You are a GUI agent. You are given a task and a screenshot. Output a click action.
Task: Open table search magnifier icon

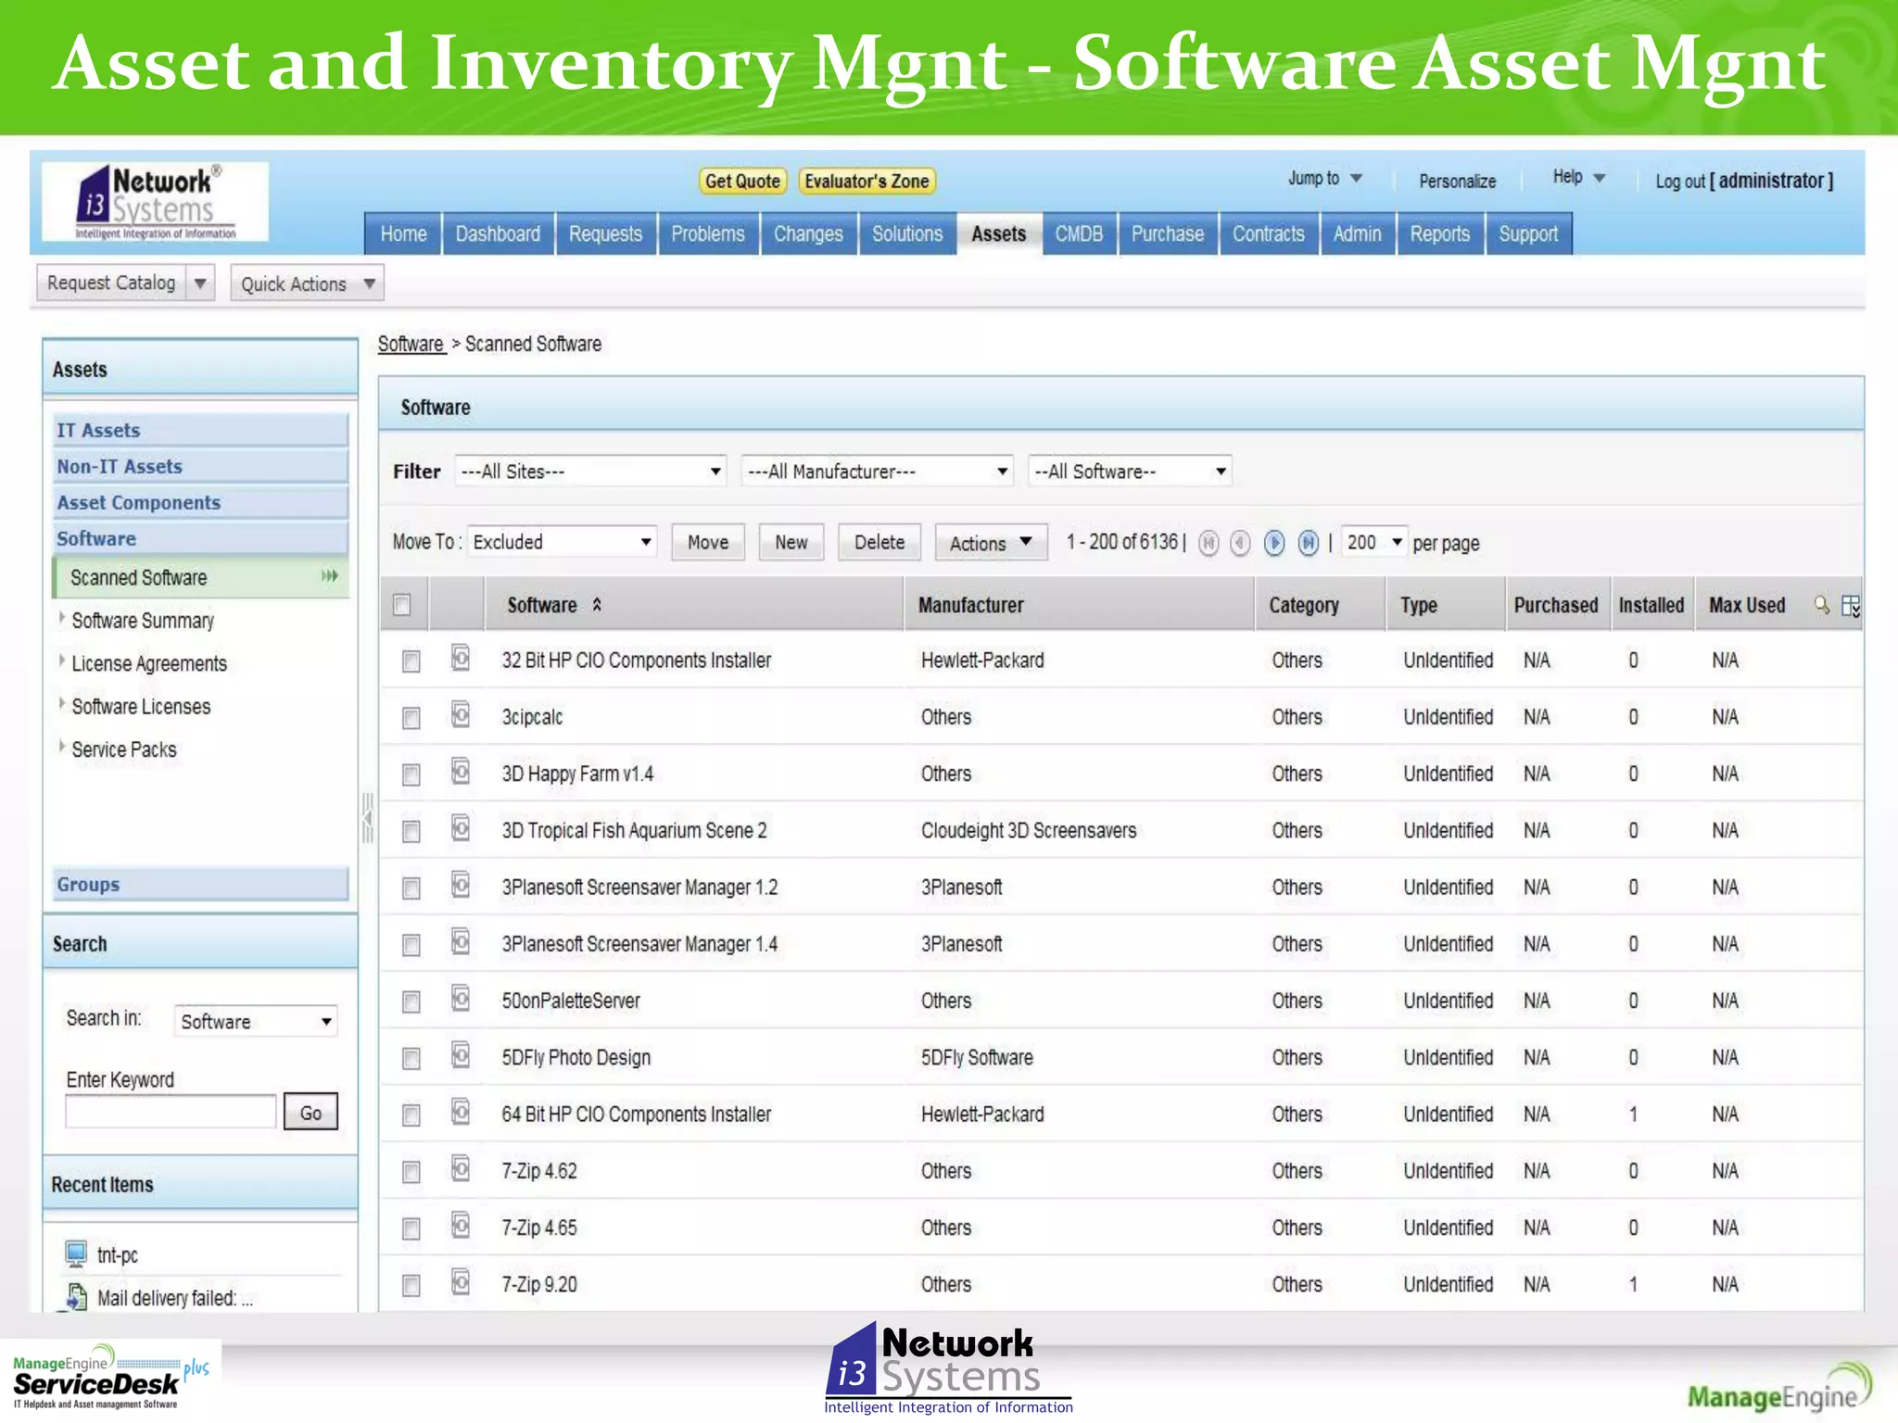click(x=1822, y=605)
